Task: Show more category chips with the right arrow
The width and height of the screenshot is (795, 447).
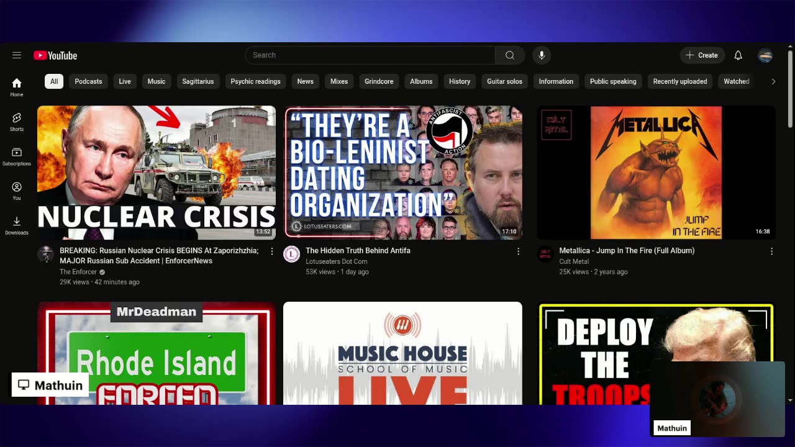Action: 773,81
